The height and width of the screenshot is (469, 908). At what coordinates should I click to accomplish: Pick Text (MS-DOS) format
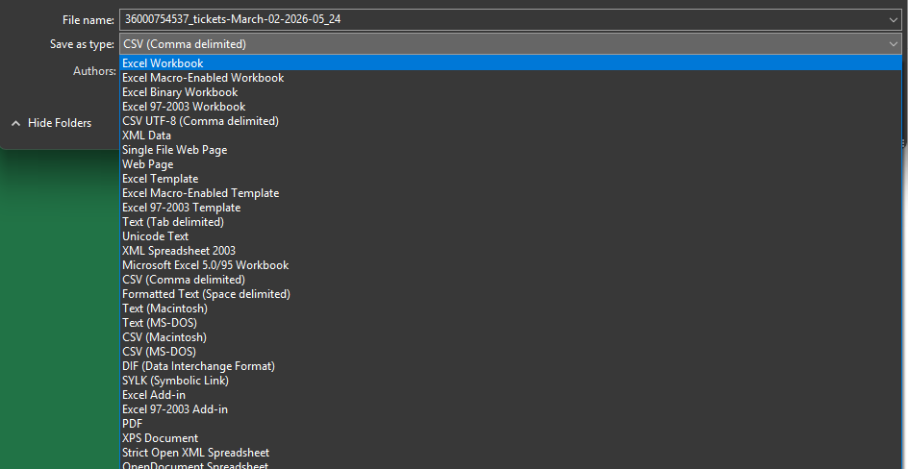(x=510, y=323)
